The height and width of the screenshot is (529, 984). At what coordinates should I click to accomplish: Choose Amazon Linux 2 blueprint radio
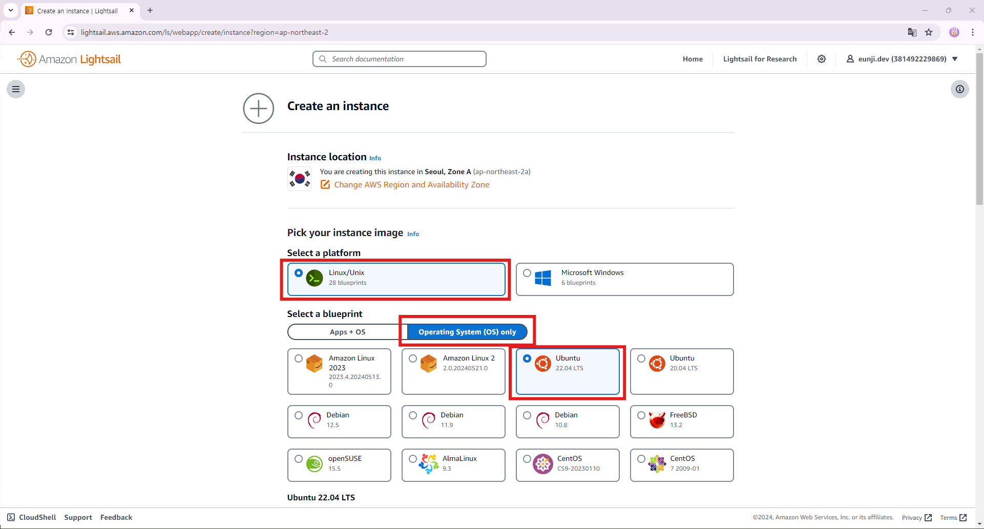[x=413, y=358]
